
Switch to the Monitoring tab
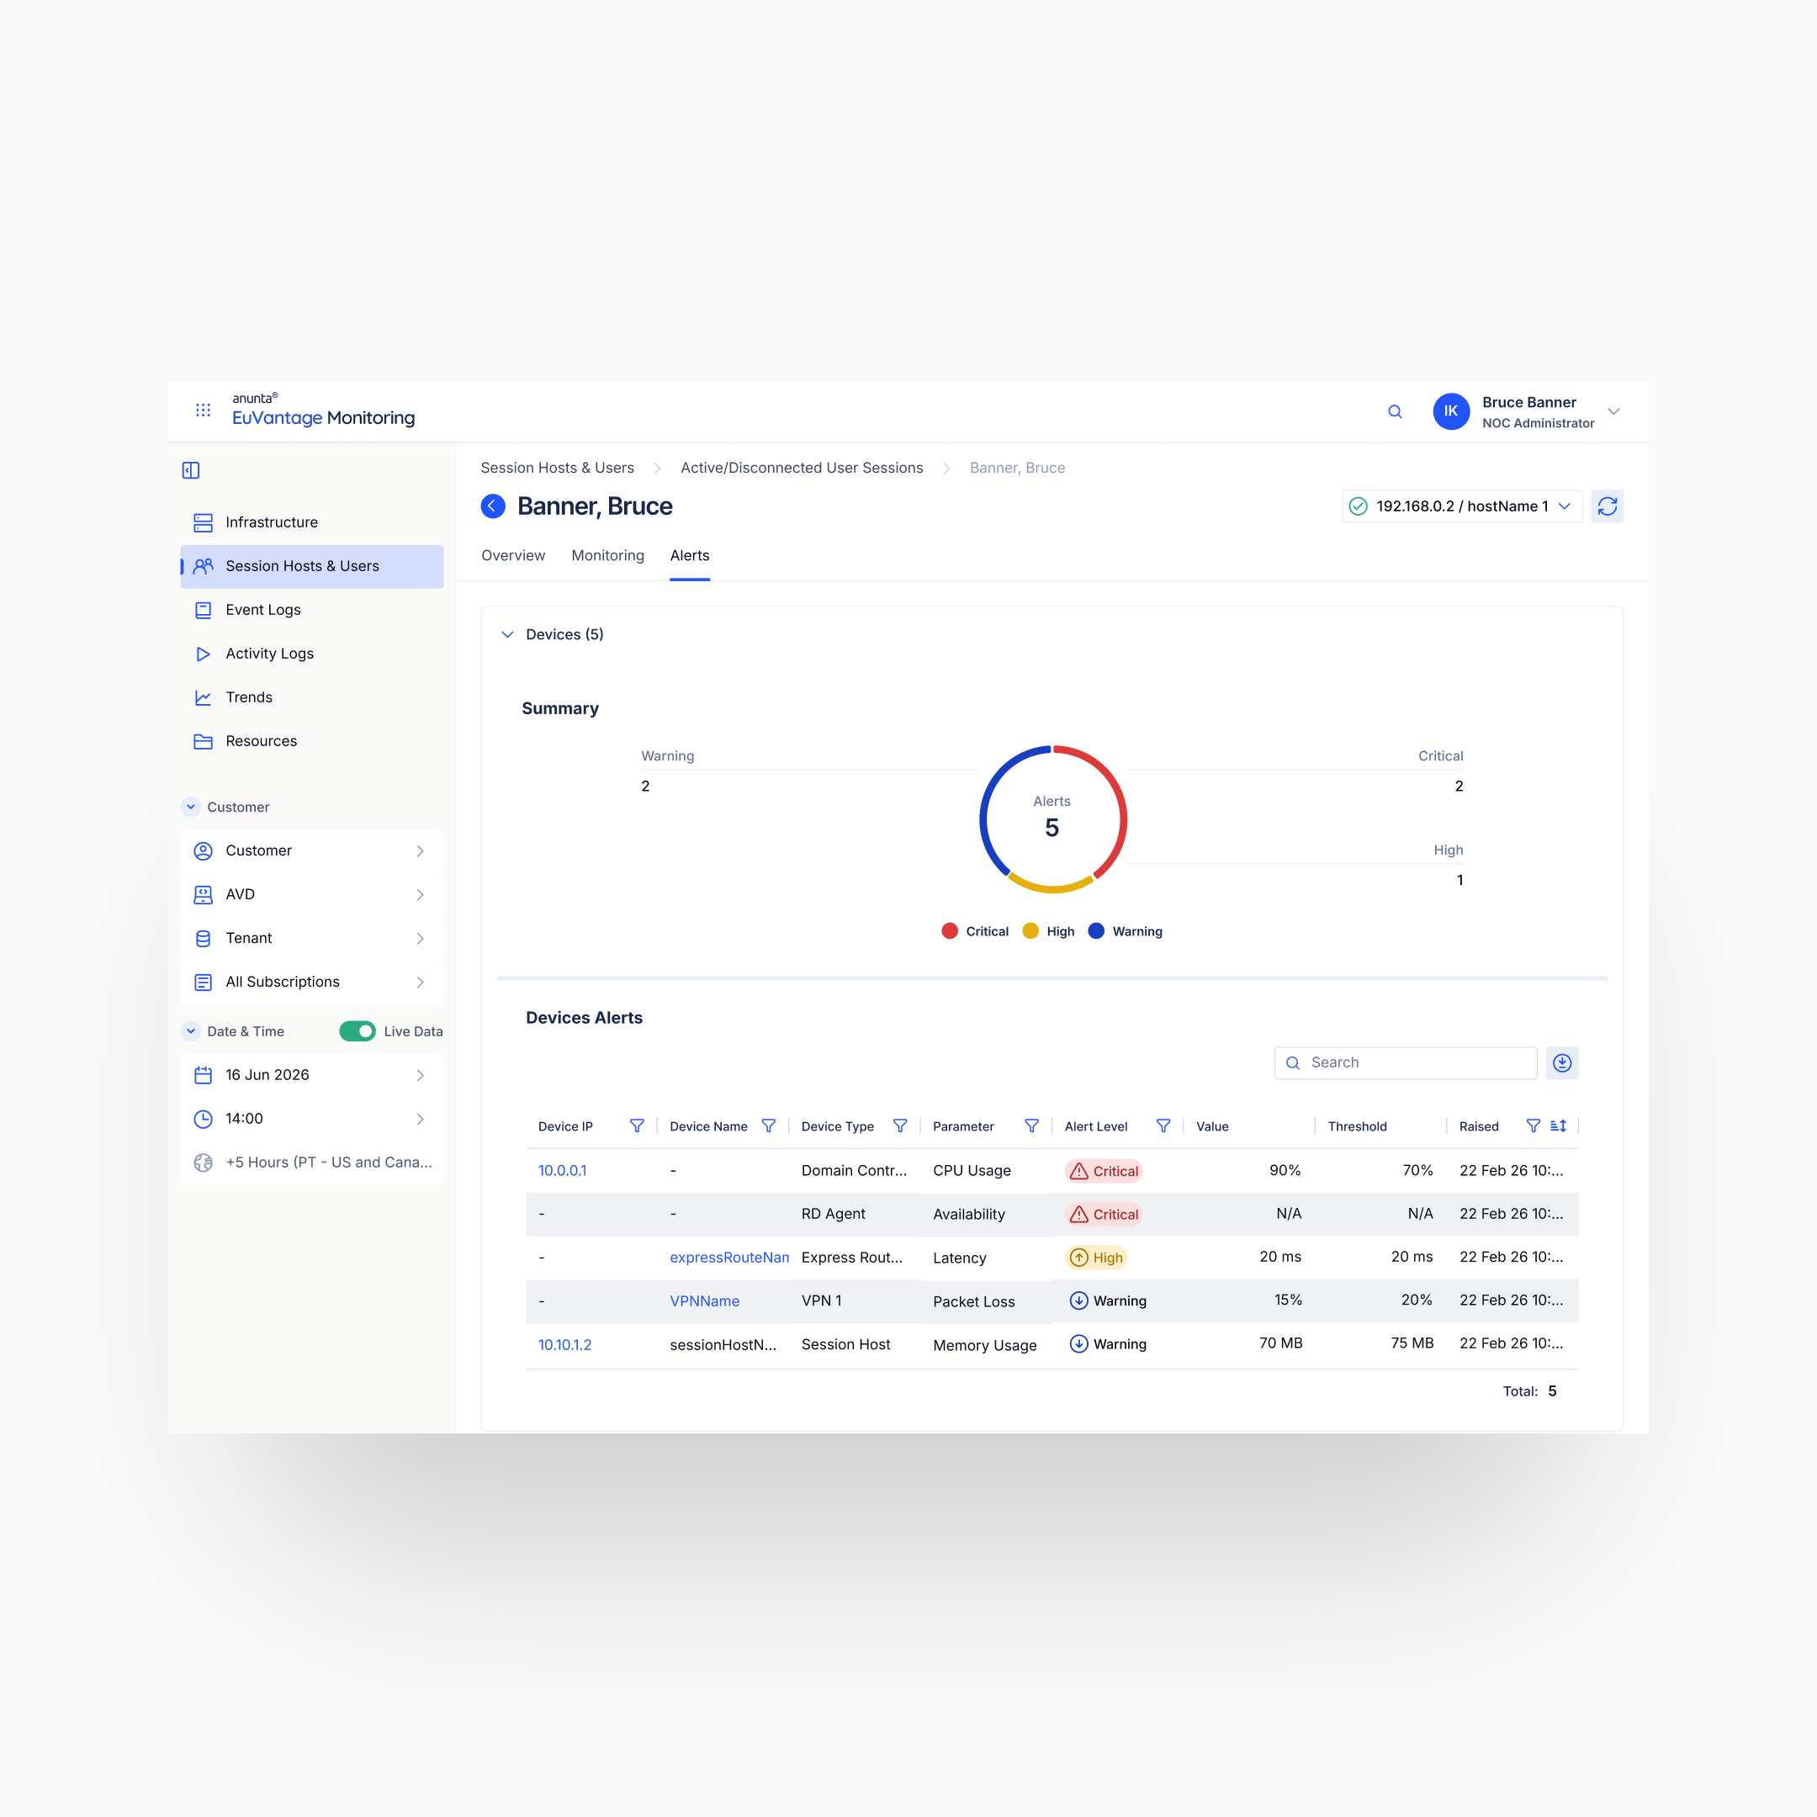[607, 556]
